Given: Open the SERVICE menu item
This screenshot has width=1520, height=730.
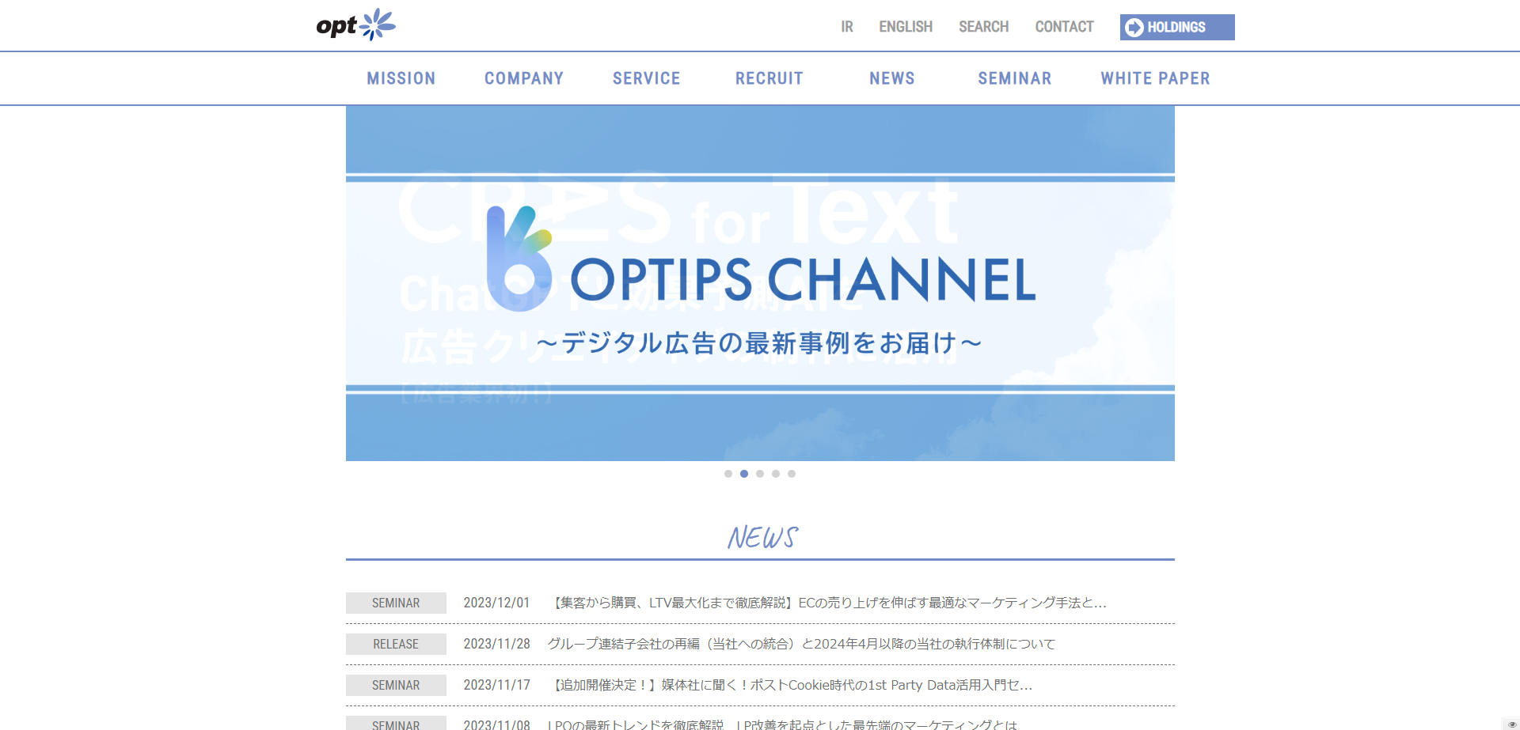Looking at the screenshot, I should coord(647,78).
